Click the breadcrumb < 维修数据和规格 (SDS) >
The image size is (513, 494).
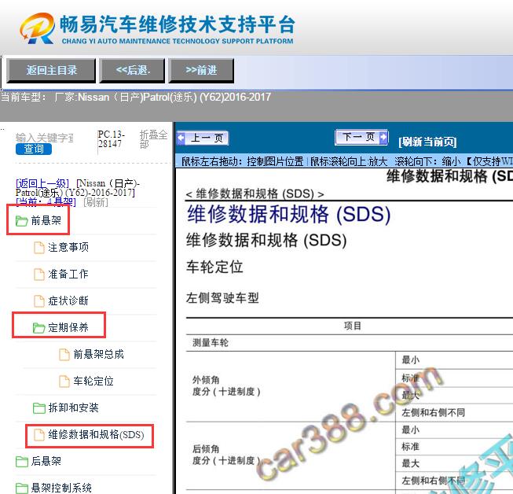pos(255,194)
